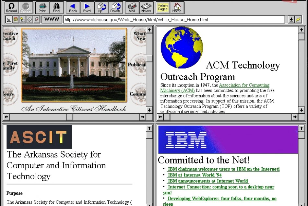Image resolution: width=308 pixels, height=206 pixels.
Task: Click the White House pane horizontal scroll thumb
Action: [70, 117]
